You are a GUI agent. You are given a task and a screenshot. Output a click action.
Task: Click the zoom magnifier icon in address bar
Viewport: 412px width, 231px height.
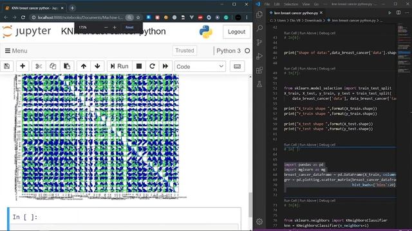click(129, 17)
